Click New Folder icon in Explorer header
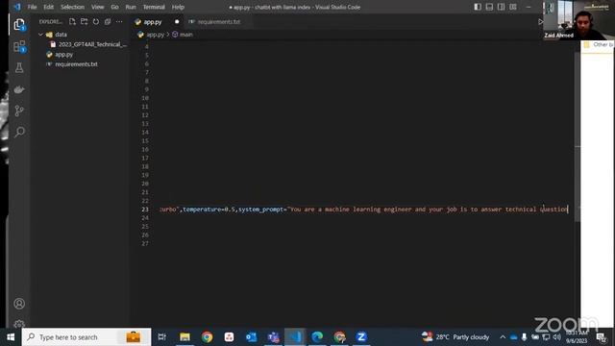Image resolution: width=615 pixels, height=346 pixels. [84, 21]
